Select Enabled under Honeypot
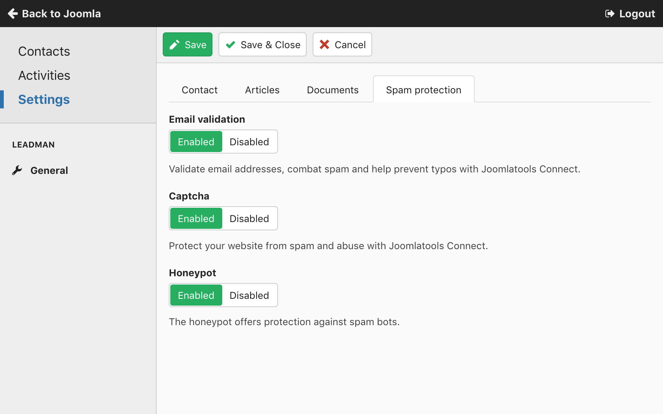 pyautogui.click(x=196, y=295)
